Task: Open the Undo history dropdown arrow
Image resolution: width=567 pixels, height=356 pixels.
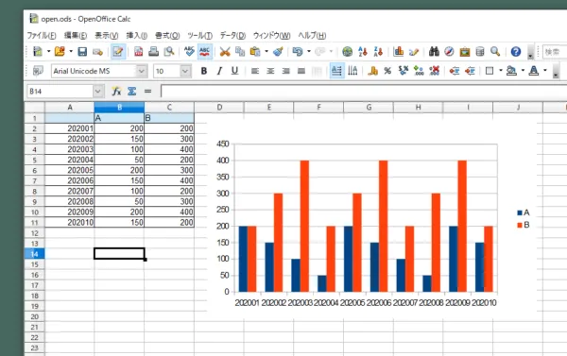Action: (x=309, y=51)
